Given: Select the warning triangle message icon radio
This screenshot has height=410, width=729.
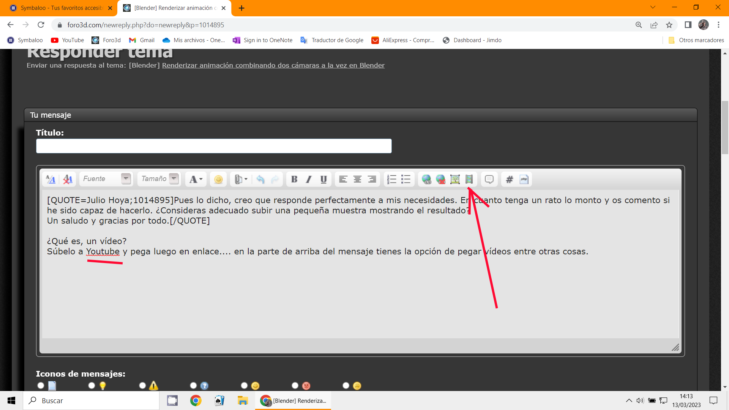Looking at the screenshot, I should click(x=142, y=385).
